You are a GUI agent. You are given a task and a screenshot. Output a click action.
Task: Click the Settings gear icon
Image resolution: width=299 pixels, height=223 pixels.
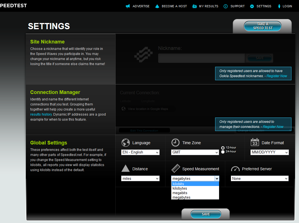pyautogui.click(x=252, y=6)
